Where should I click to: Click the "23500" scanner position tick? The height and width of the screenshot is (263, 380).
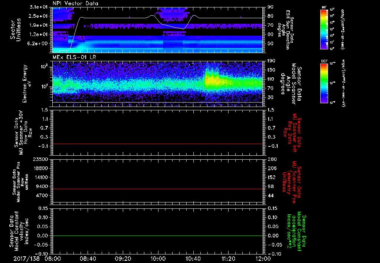(41, 159)
